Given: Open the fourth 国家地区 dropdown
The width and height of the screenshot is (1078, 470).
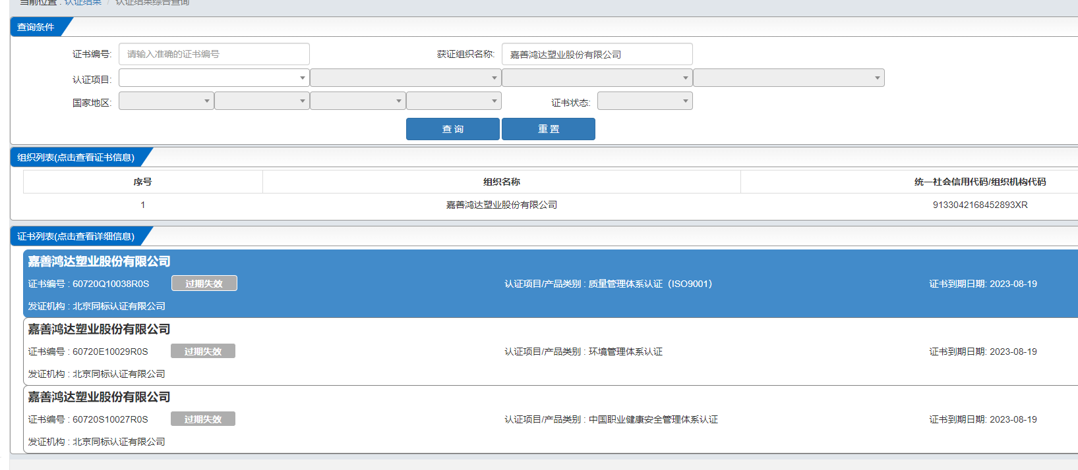Looking at the screenshot, I should click(454, 101).
